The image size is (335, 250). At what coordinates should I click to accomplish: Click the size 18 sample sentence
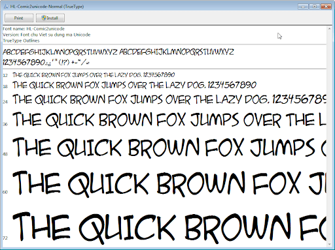coord(134,85)
